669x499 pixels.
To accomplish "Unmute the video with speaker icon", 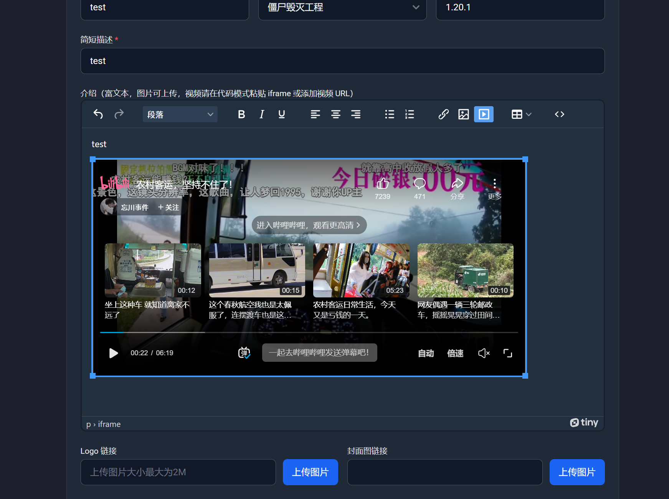I will coord(484,353).
